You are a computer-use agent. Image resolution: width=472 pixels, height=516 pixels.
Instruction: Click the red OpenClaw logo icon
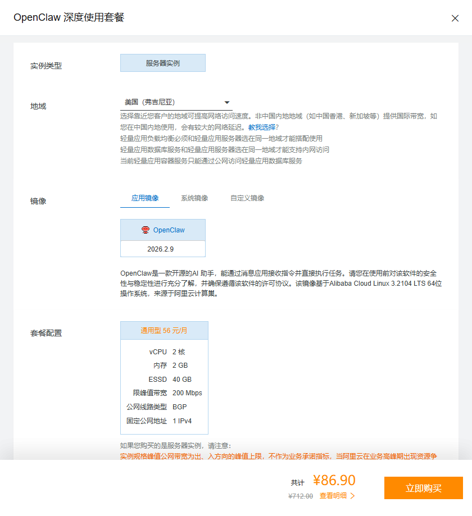[146, 230]
